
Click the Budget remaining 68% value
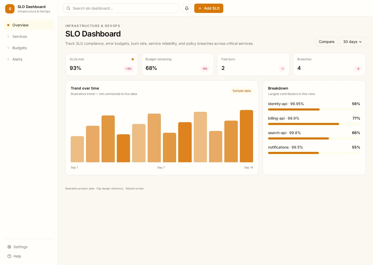151,68
